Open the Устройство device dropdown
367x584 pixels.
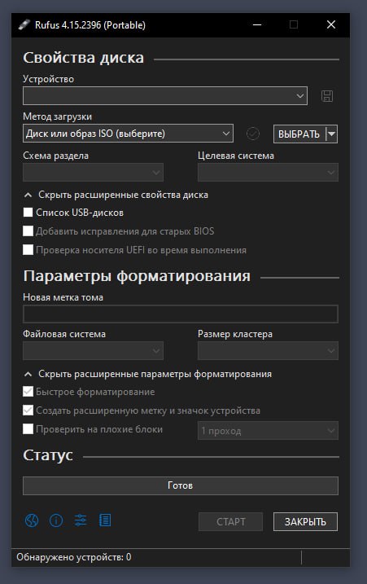pos(165,96)
